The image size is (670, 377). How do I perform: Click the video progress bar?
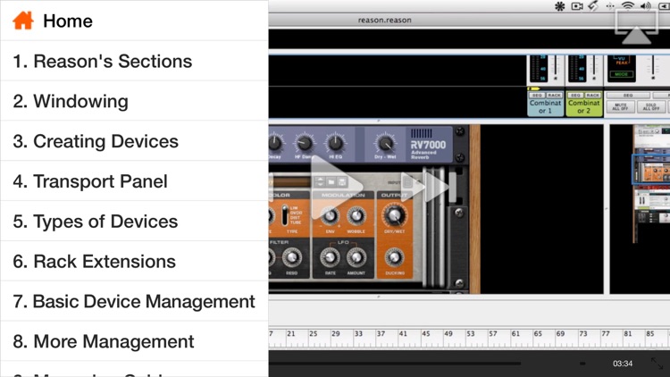pos(395,364)
